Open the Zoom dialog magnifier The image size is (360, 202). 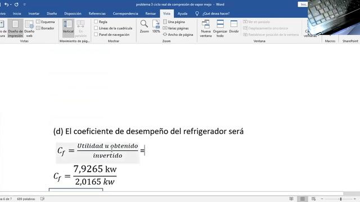point(144,26)
